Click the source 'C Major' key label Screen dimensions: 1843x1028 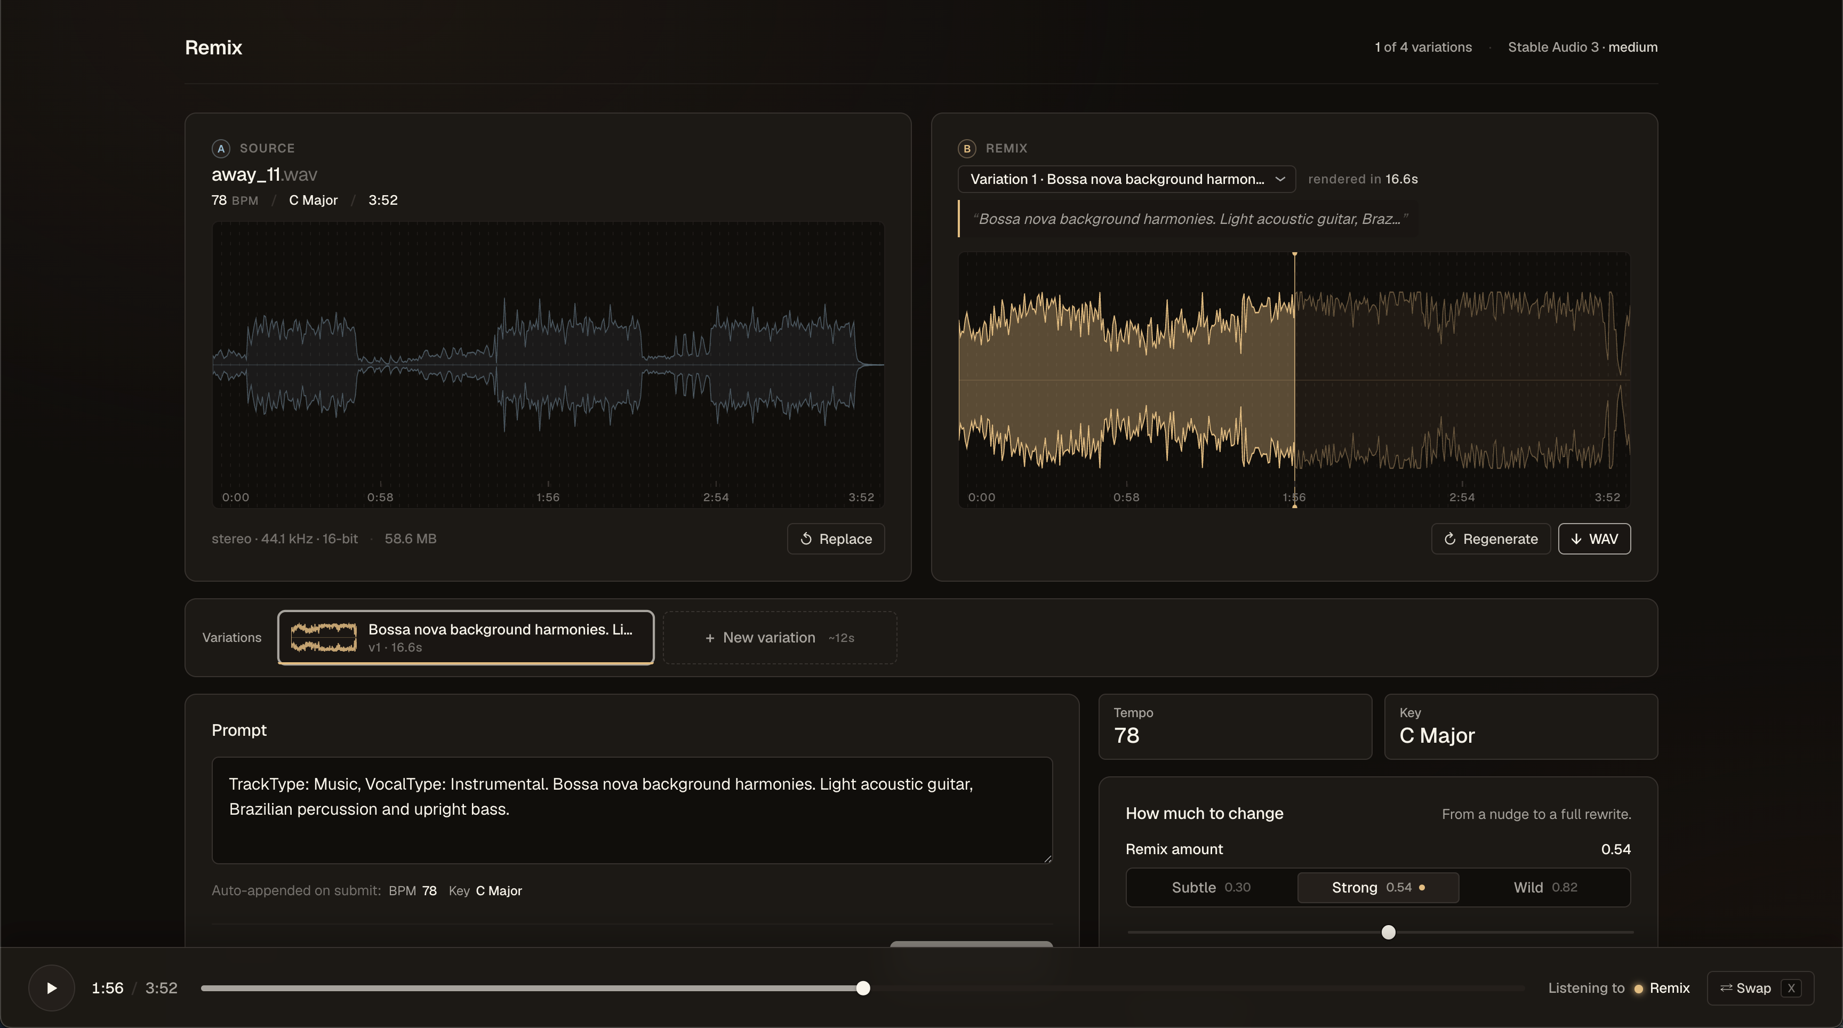point(312,200)
